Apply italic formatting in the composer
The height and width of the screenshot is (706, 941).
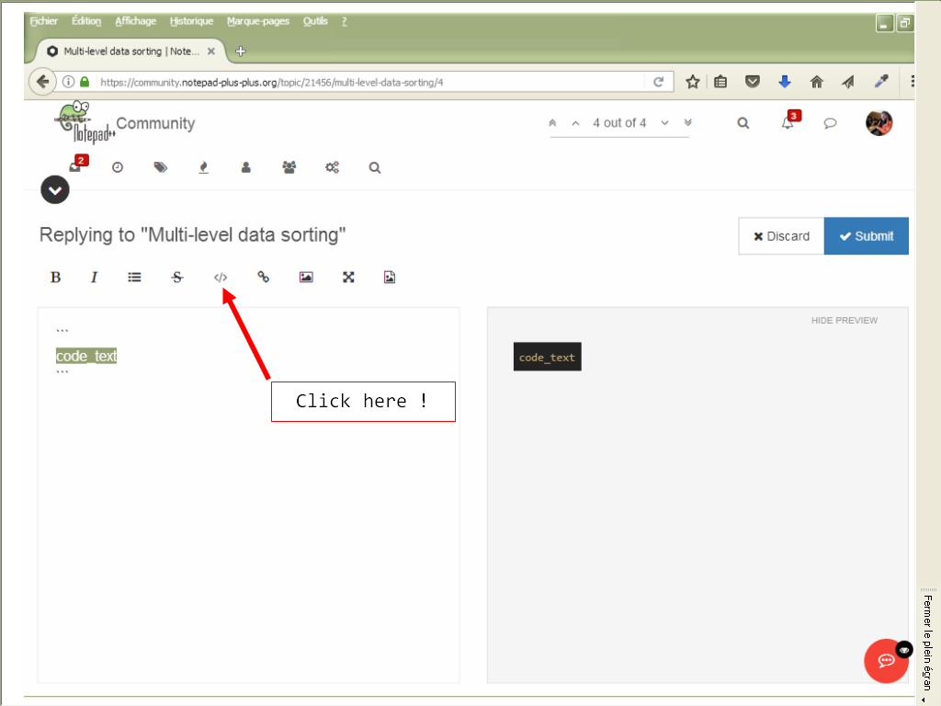tap(94, 277)
